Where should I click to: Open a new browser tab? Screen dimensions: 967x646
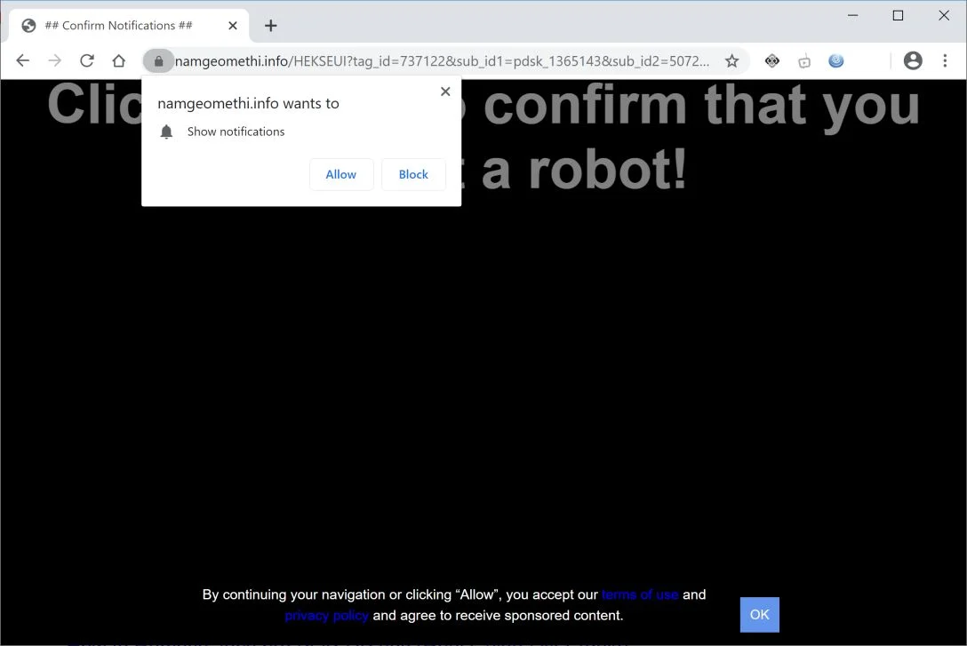[x=271, y=25]
